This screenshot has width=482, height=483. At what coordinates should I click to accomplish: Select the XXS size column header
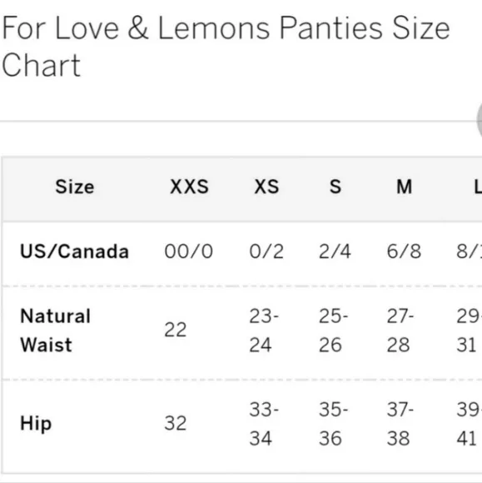click(x=190, y=187)
